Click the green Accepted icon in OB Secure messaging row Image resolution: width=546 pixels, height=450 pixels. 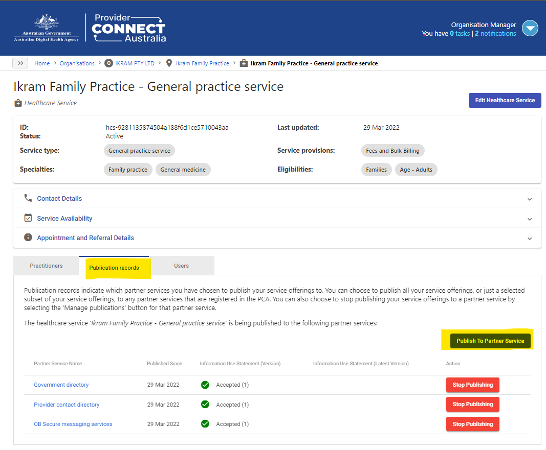(205, 424)
